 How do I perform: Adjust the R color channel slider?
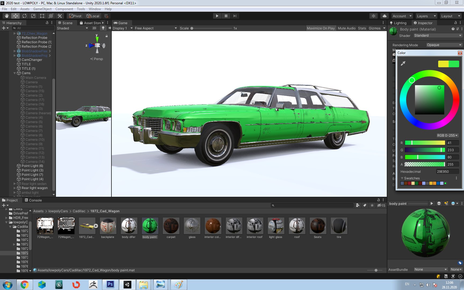pos(425,143)
